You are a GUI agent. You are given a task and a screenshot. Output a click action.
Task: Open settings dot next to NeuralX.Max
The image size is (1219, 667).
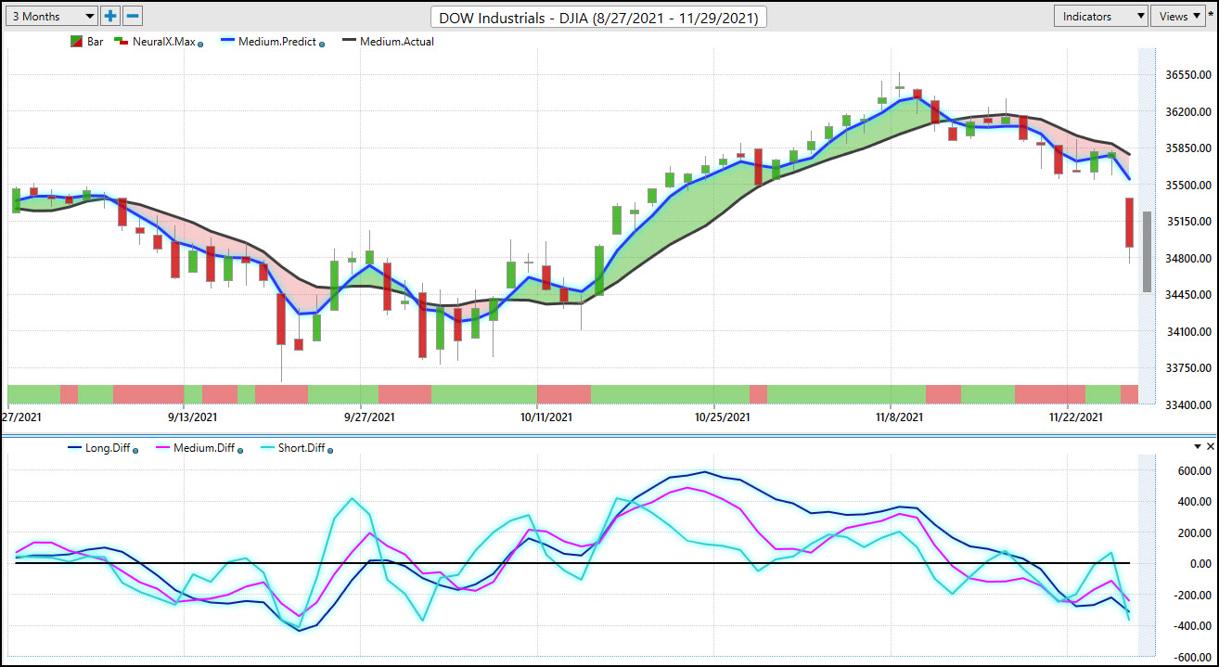tap(200, 44)
